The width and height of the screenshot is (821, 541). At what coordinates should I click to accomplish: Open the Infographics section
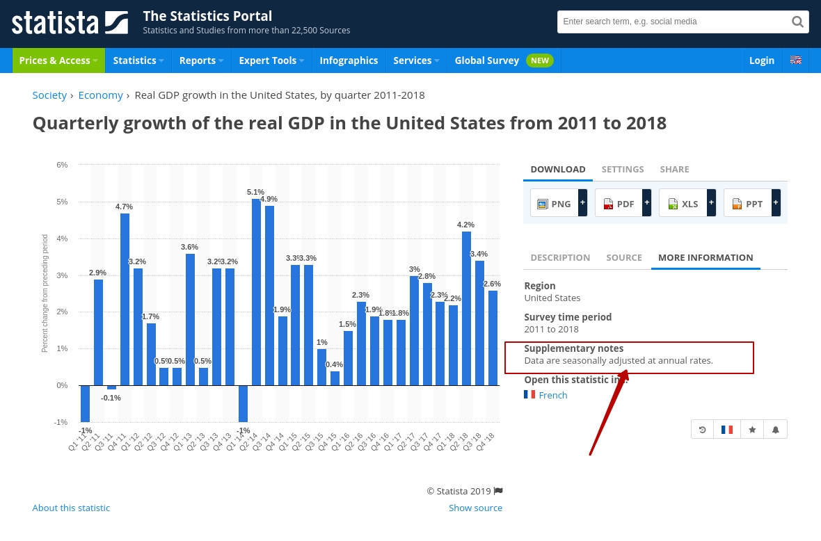349,60
